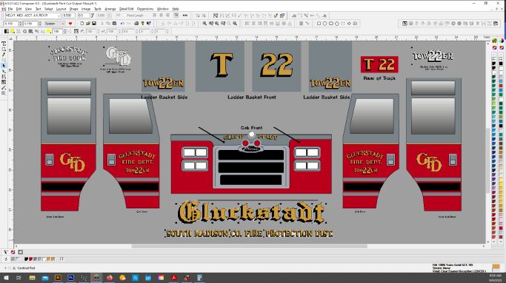Select the rectangle shape tool icon
The height and width of the screenshot is (283, 506).
click(319, 24)
